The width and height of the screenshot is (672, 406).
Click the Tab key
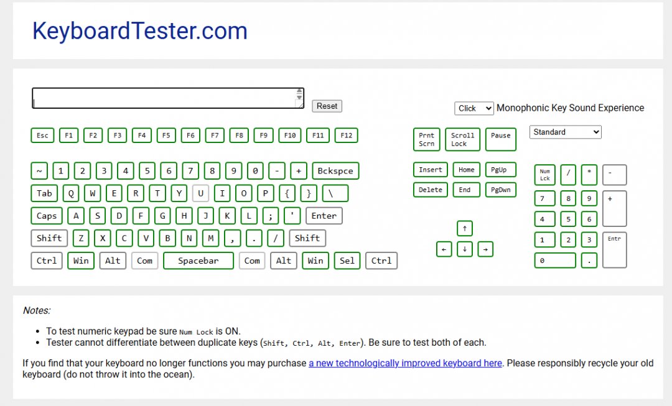point(44,193)
